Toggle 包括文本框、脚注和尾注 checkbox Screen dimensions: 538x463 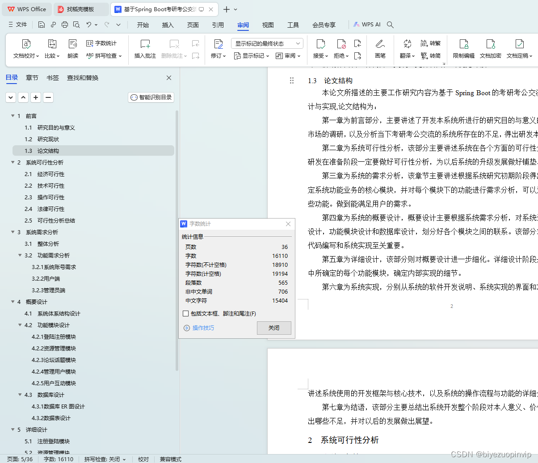[186, 314]
